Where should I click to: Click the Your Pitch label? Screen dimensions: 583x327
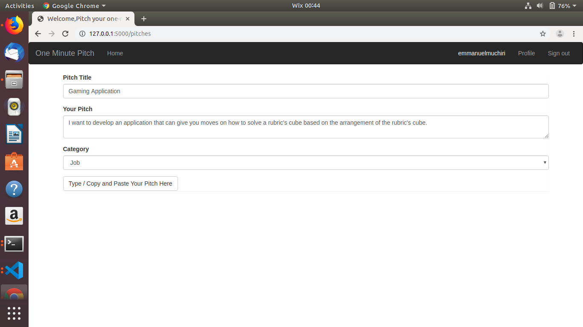click(x=78, y=109)
